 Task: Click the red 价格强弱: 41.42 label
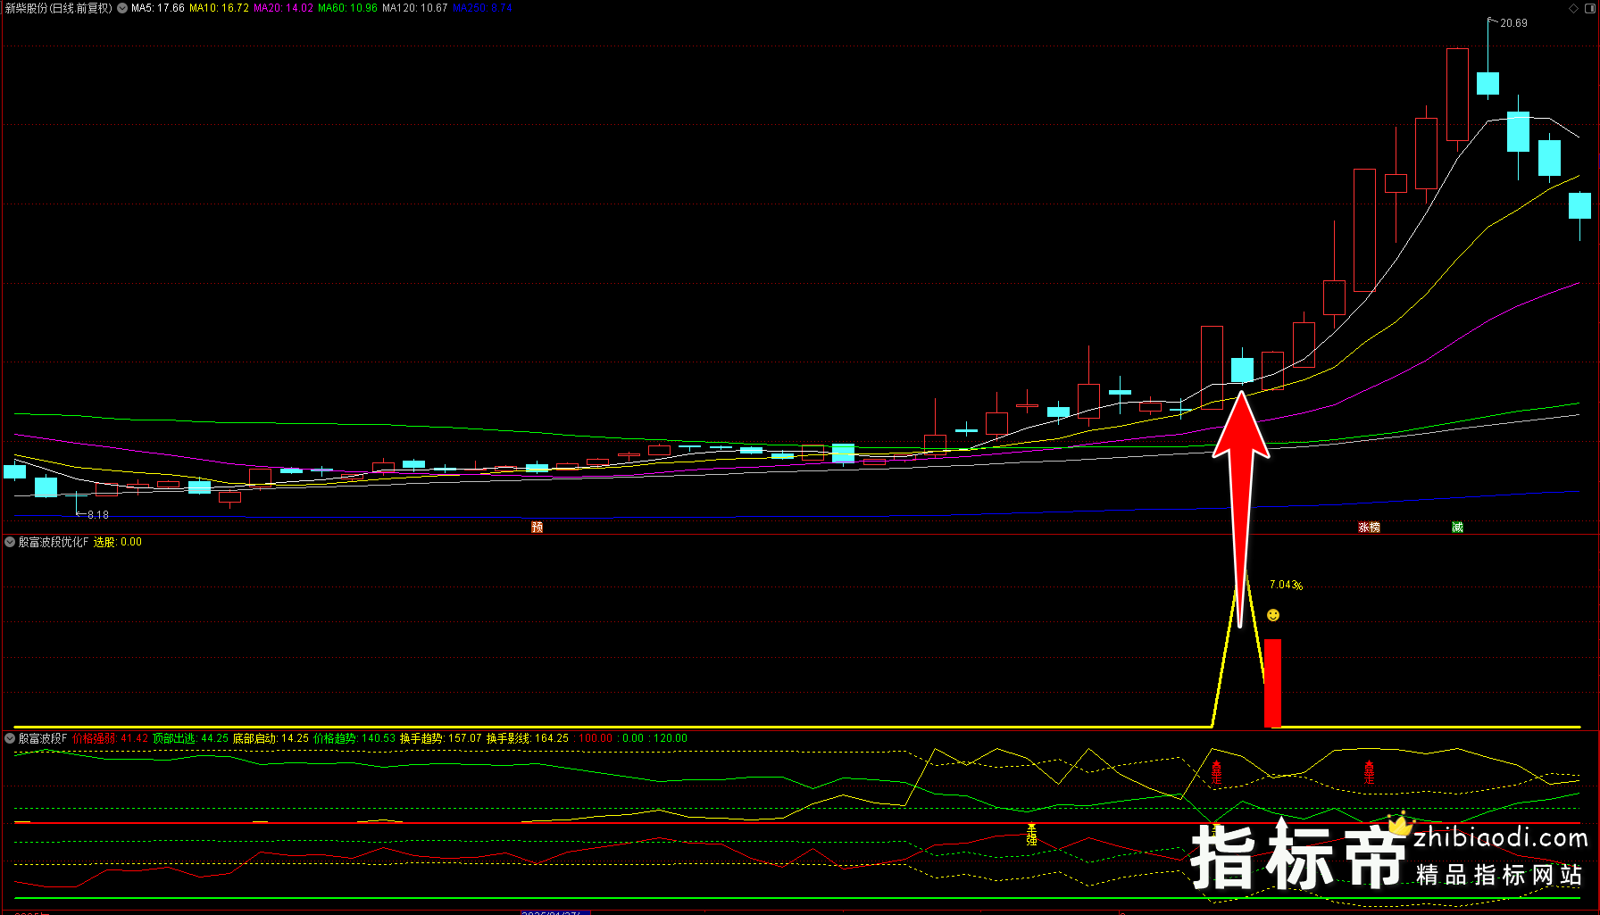[x=111, y=738]
